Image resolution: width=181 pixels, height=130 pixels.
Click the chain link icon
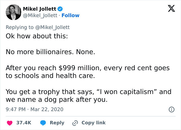(x=75, y=123)
